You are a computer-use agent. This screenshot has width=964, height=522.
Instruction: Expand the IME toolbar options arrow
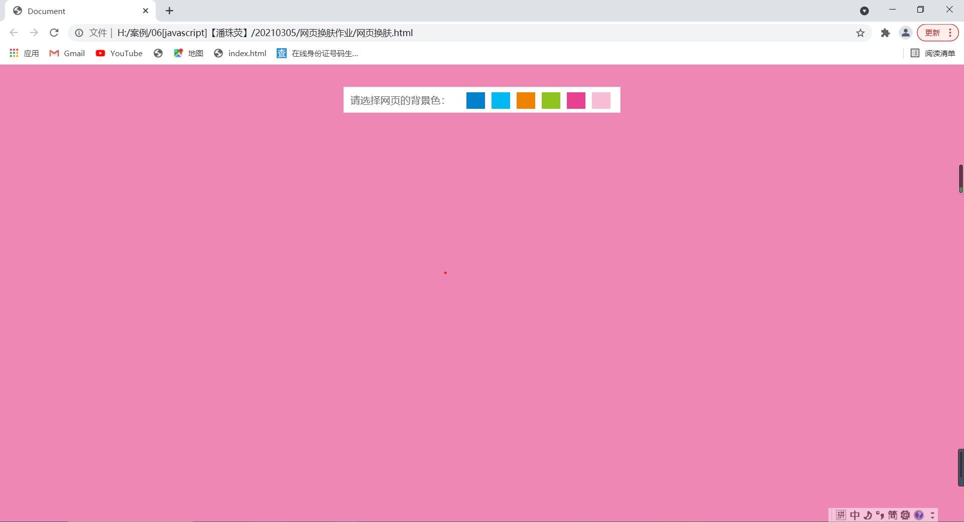[932, 515]
